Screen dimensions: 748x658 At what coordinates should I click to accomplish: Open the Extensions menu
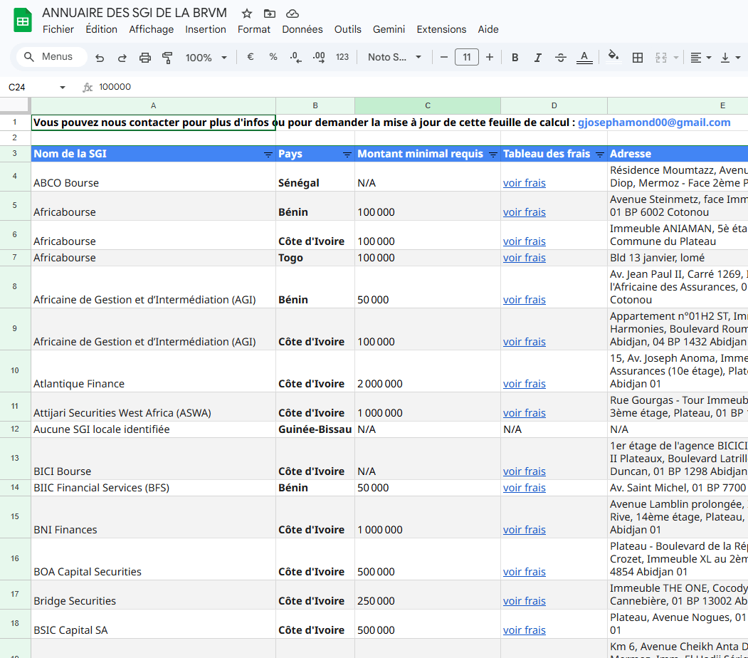[442, 30]
